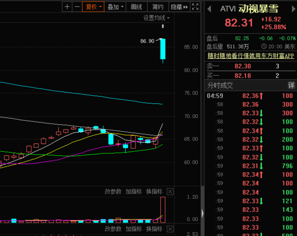Image resolution: width=297 pixels, height=236 pixels.
Task: Click the tall red volume bar
Action: 163,210
